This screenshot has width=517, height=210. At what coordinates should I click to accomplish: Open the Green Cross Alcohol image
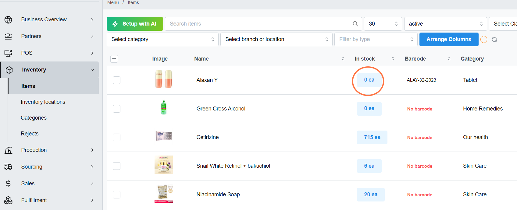pos(164,107)
